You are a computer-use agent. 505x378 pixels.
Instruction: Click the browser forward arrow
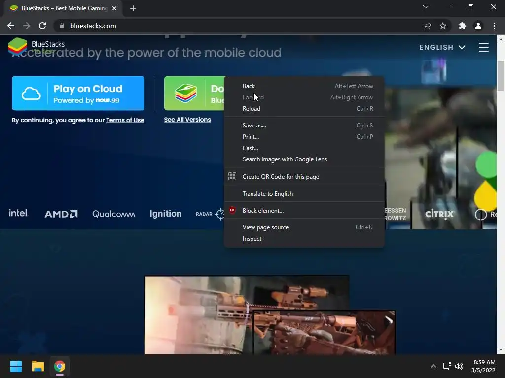[27, 26]
